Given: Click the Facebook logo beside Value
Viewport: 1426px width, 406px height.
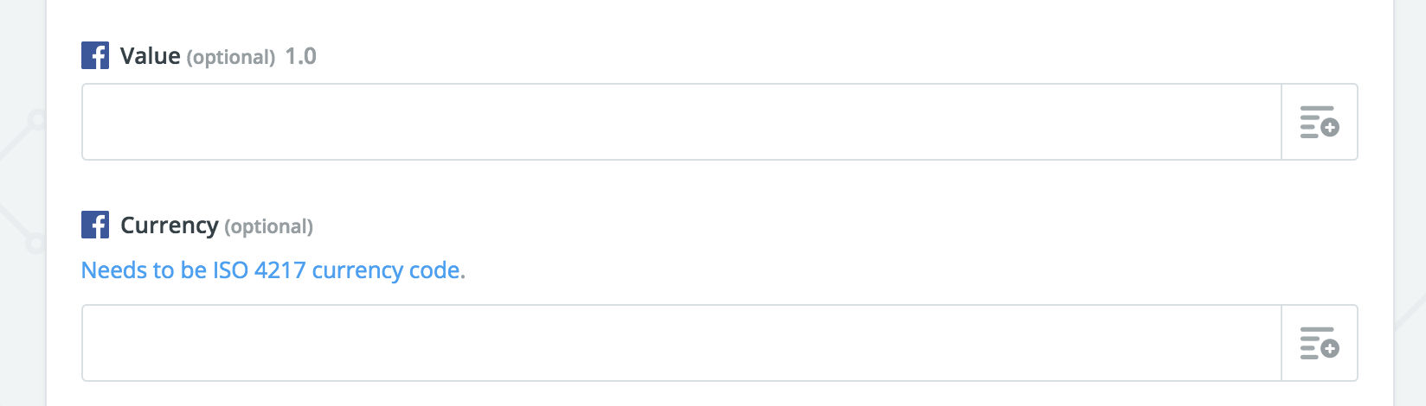Looking at the screenshot, I should [95, 55].
